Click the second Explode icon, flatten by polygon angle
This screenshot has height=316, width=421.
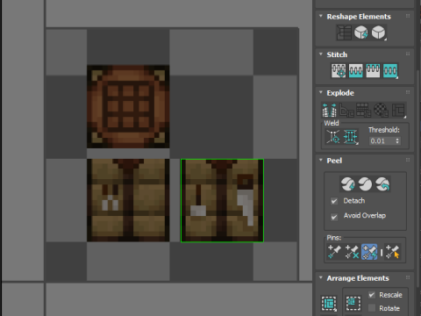point(346,110)
